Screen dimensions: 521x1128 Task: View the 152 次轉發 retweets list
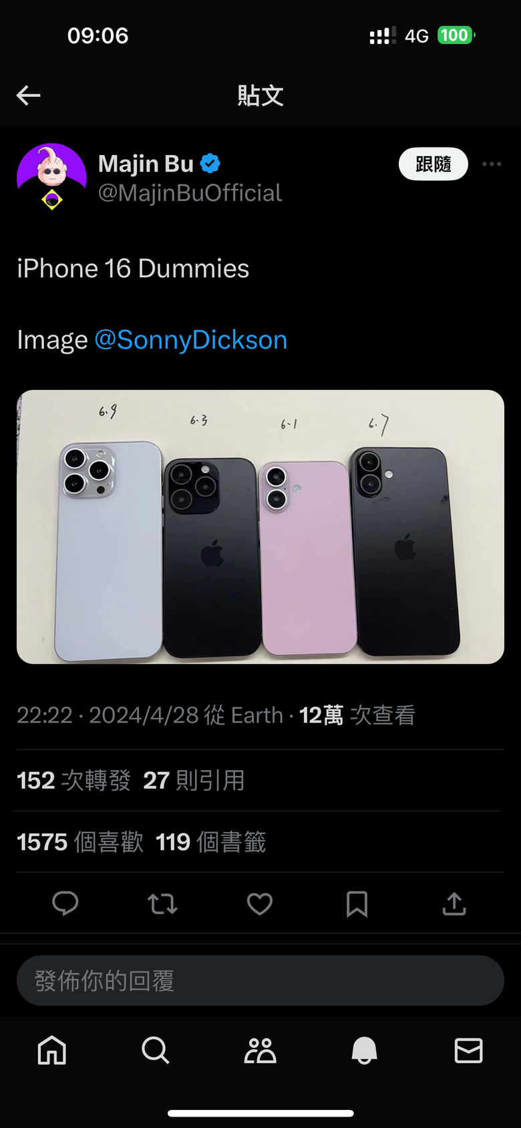pos(74,780)
